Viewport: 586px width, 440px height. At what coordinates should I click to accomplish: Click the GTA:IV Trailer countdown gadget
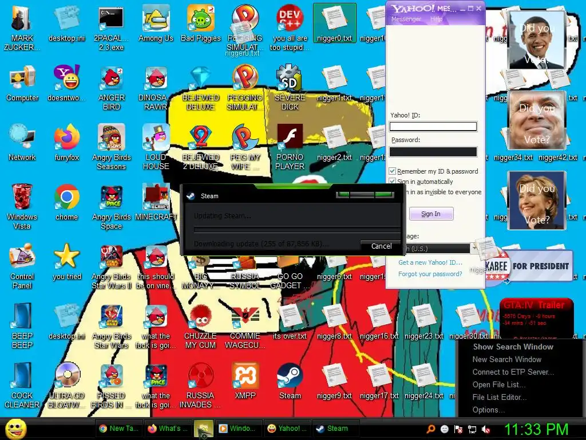(x=536, y=318)
